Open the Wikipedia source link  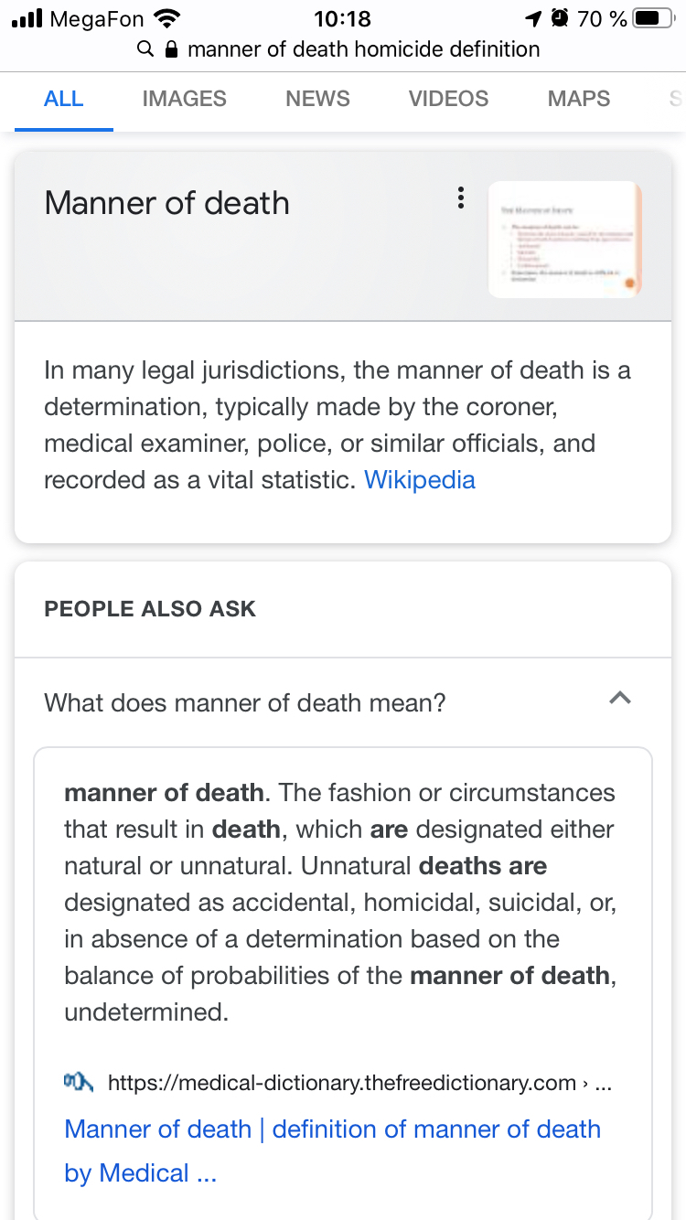(420, 480)
